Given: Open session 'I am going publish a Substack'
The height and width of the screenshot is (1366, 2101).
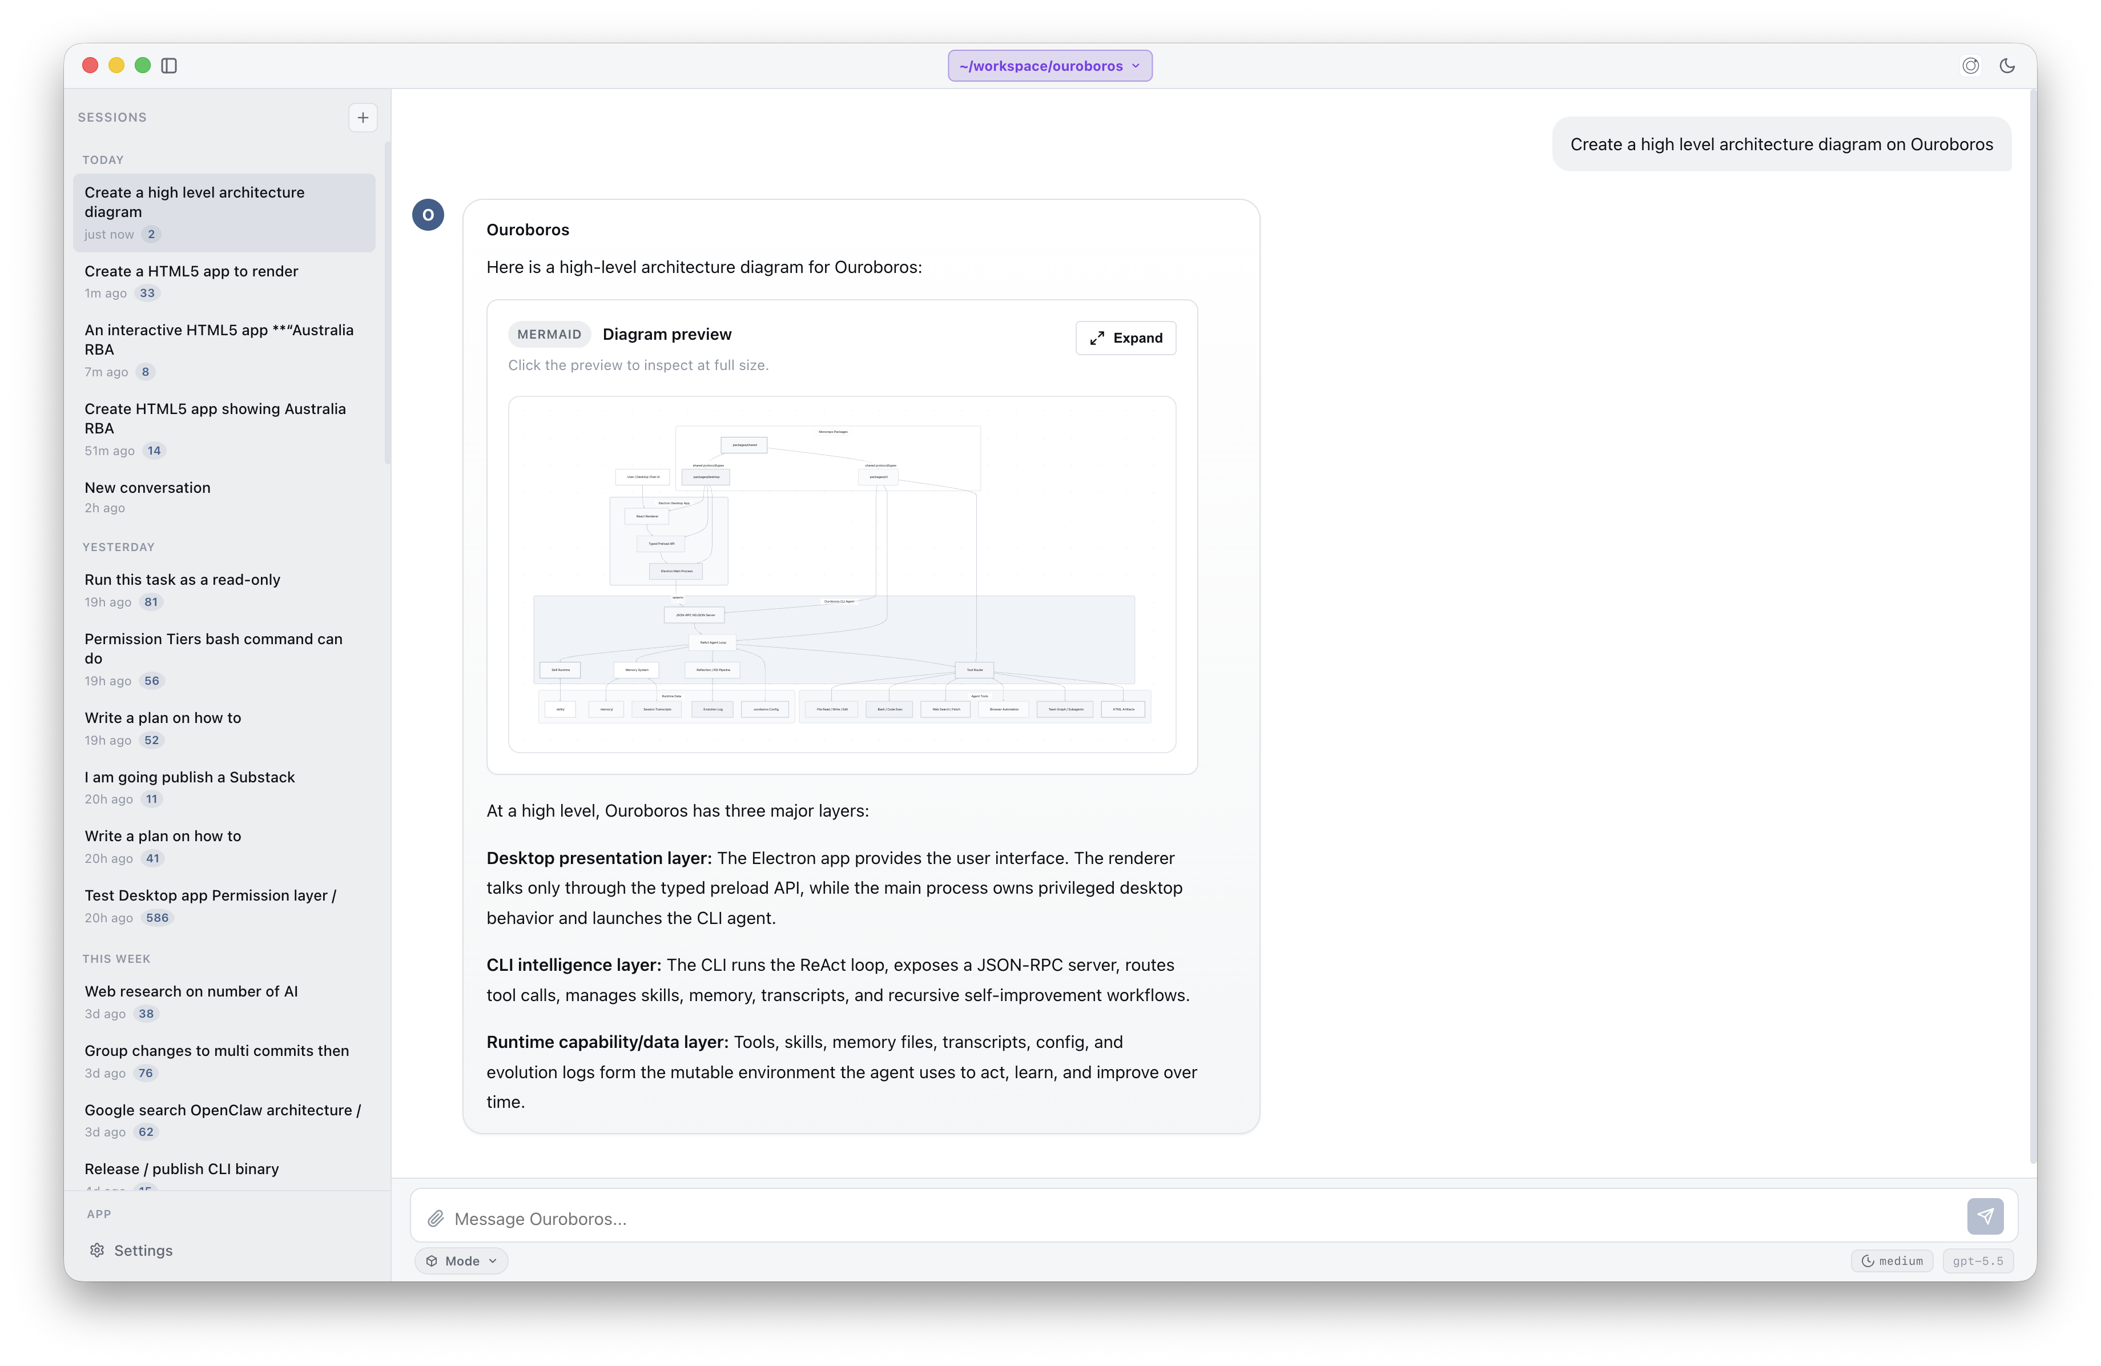Looking at the screenshot, I should pyautogui.click(x=224, y=788).
